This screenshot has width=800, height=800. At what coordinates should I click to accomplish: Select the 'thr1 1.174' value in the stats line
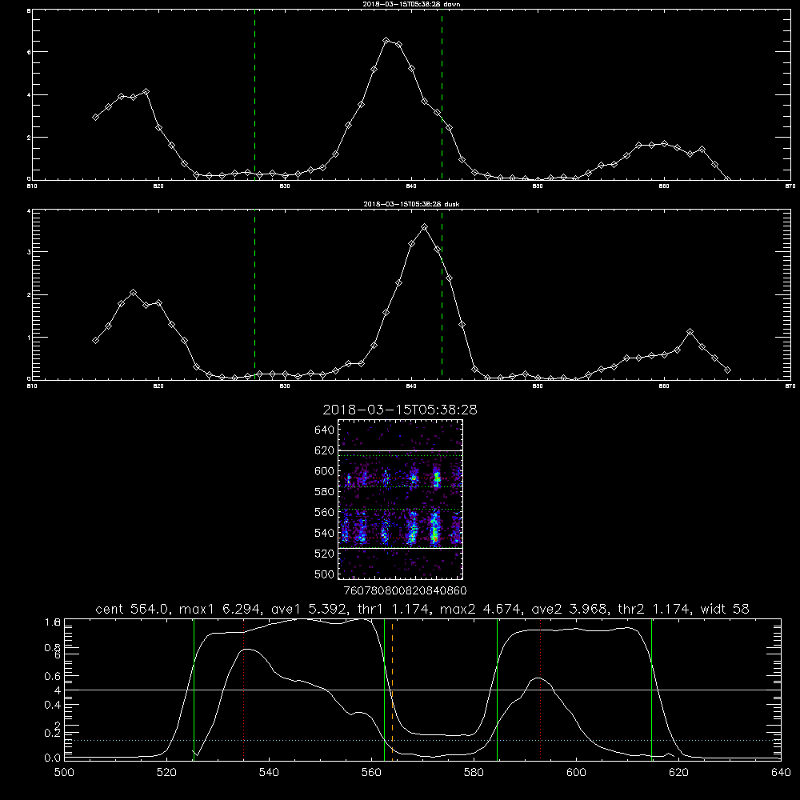394,609
